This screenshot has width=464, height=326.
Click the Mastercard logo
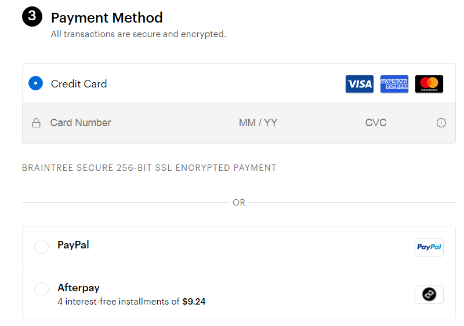[429, 84]
